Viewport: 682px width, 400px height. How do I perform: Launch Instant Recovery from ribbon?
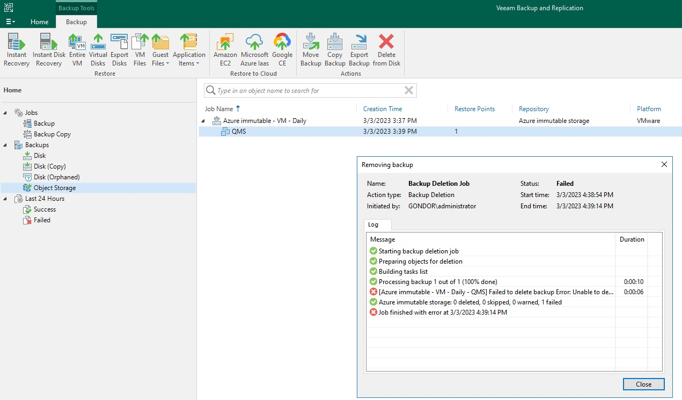[17, 49]
